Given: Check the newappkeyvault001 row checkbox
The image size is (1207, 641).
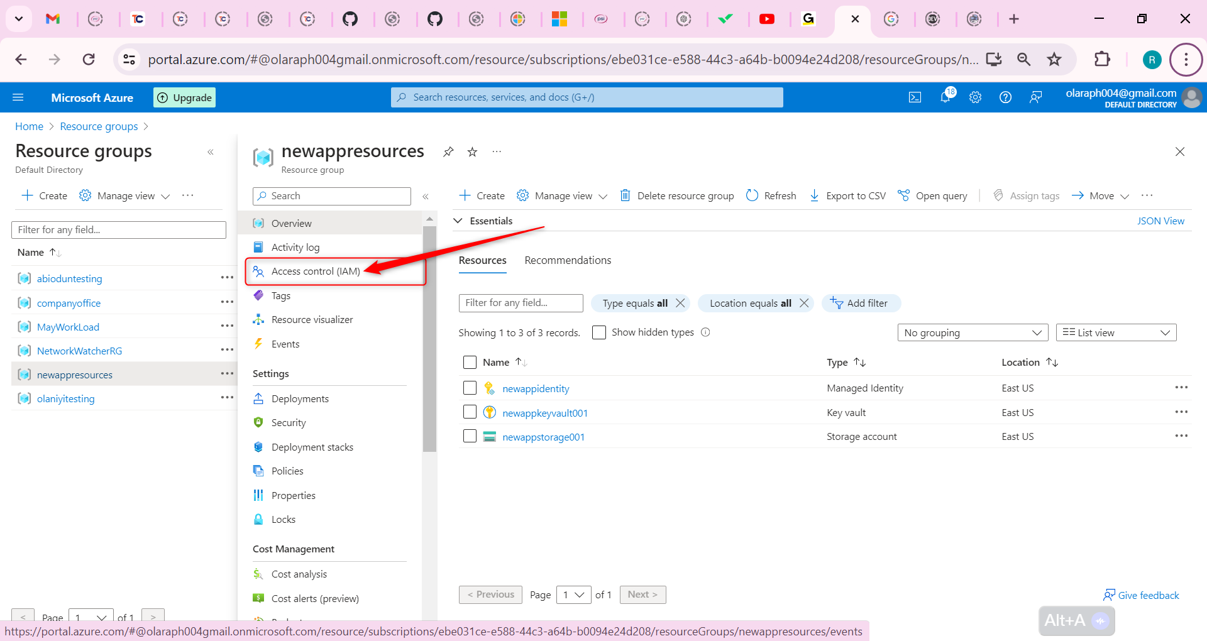Looking at the screenshot, I should pos(470,412).
